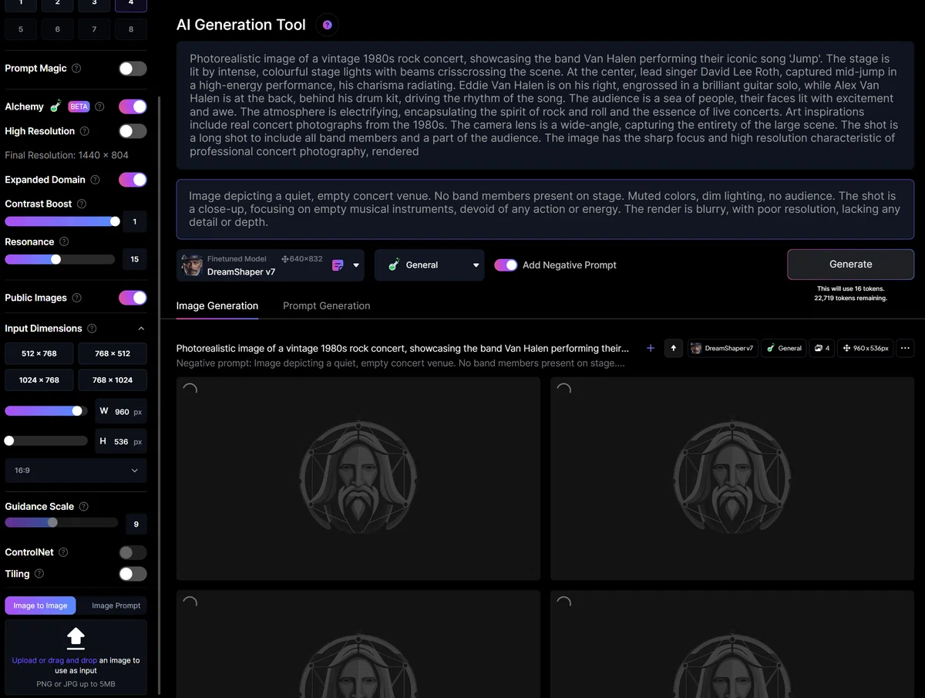Click the Prompt Magic info icon

76,69
